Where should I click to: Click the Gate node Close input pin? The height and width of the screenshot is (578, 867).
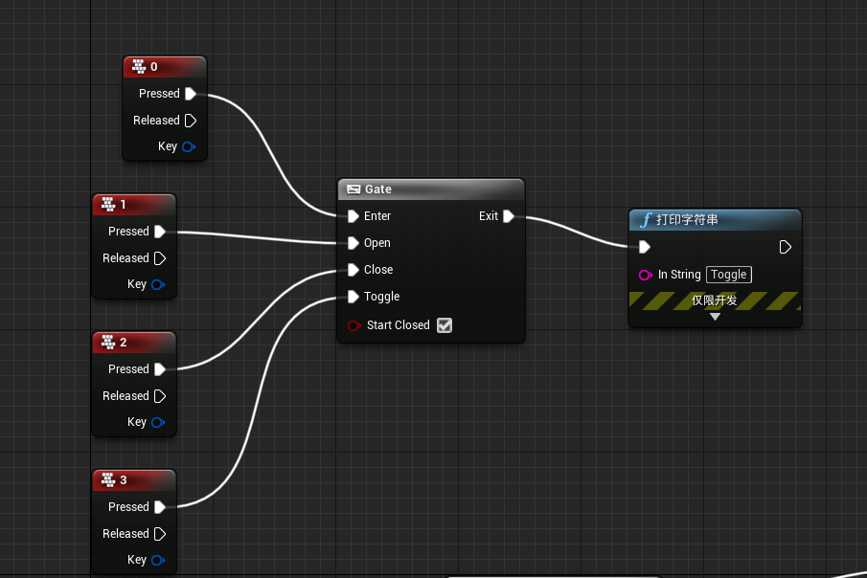(x=354, y=270)
